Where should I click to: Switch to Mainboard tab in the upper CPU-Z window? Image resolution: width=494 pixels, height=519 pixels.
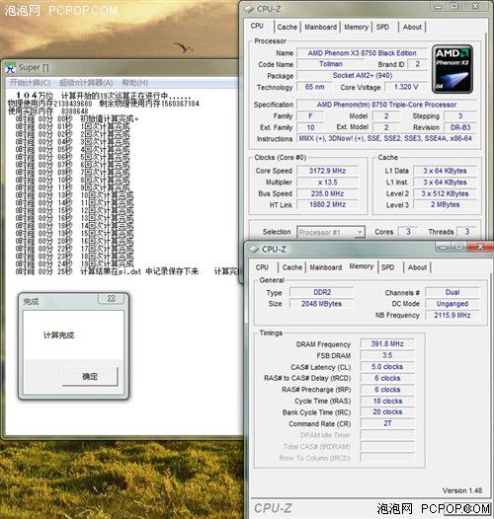[x=320, y=28]
